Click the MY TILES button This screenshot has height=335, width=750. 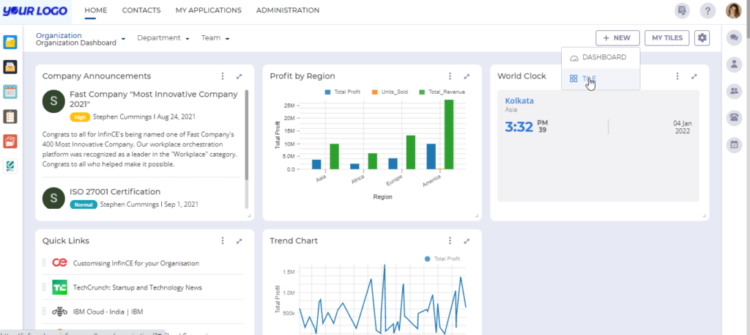tap(667, 38)
